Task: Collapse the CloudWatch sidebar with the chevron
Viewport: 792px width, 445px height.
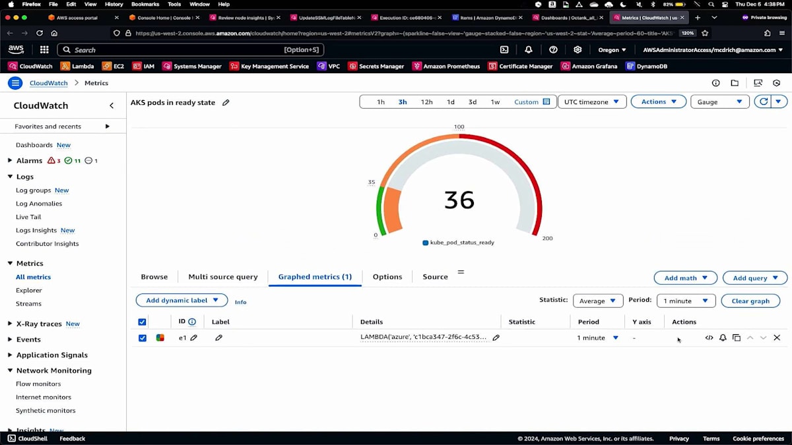Action: click(x=112, y=105)
